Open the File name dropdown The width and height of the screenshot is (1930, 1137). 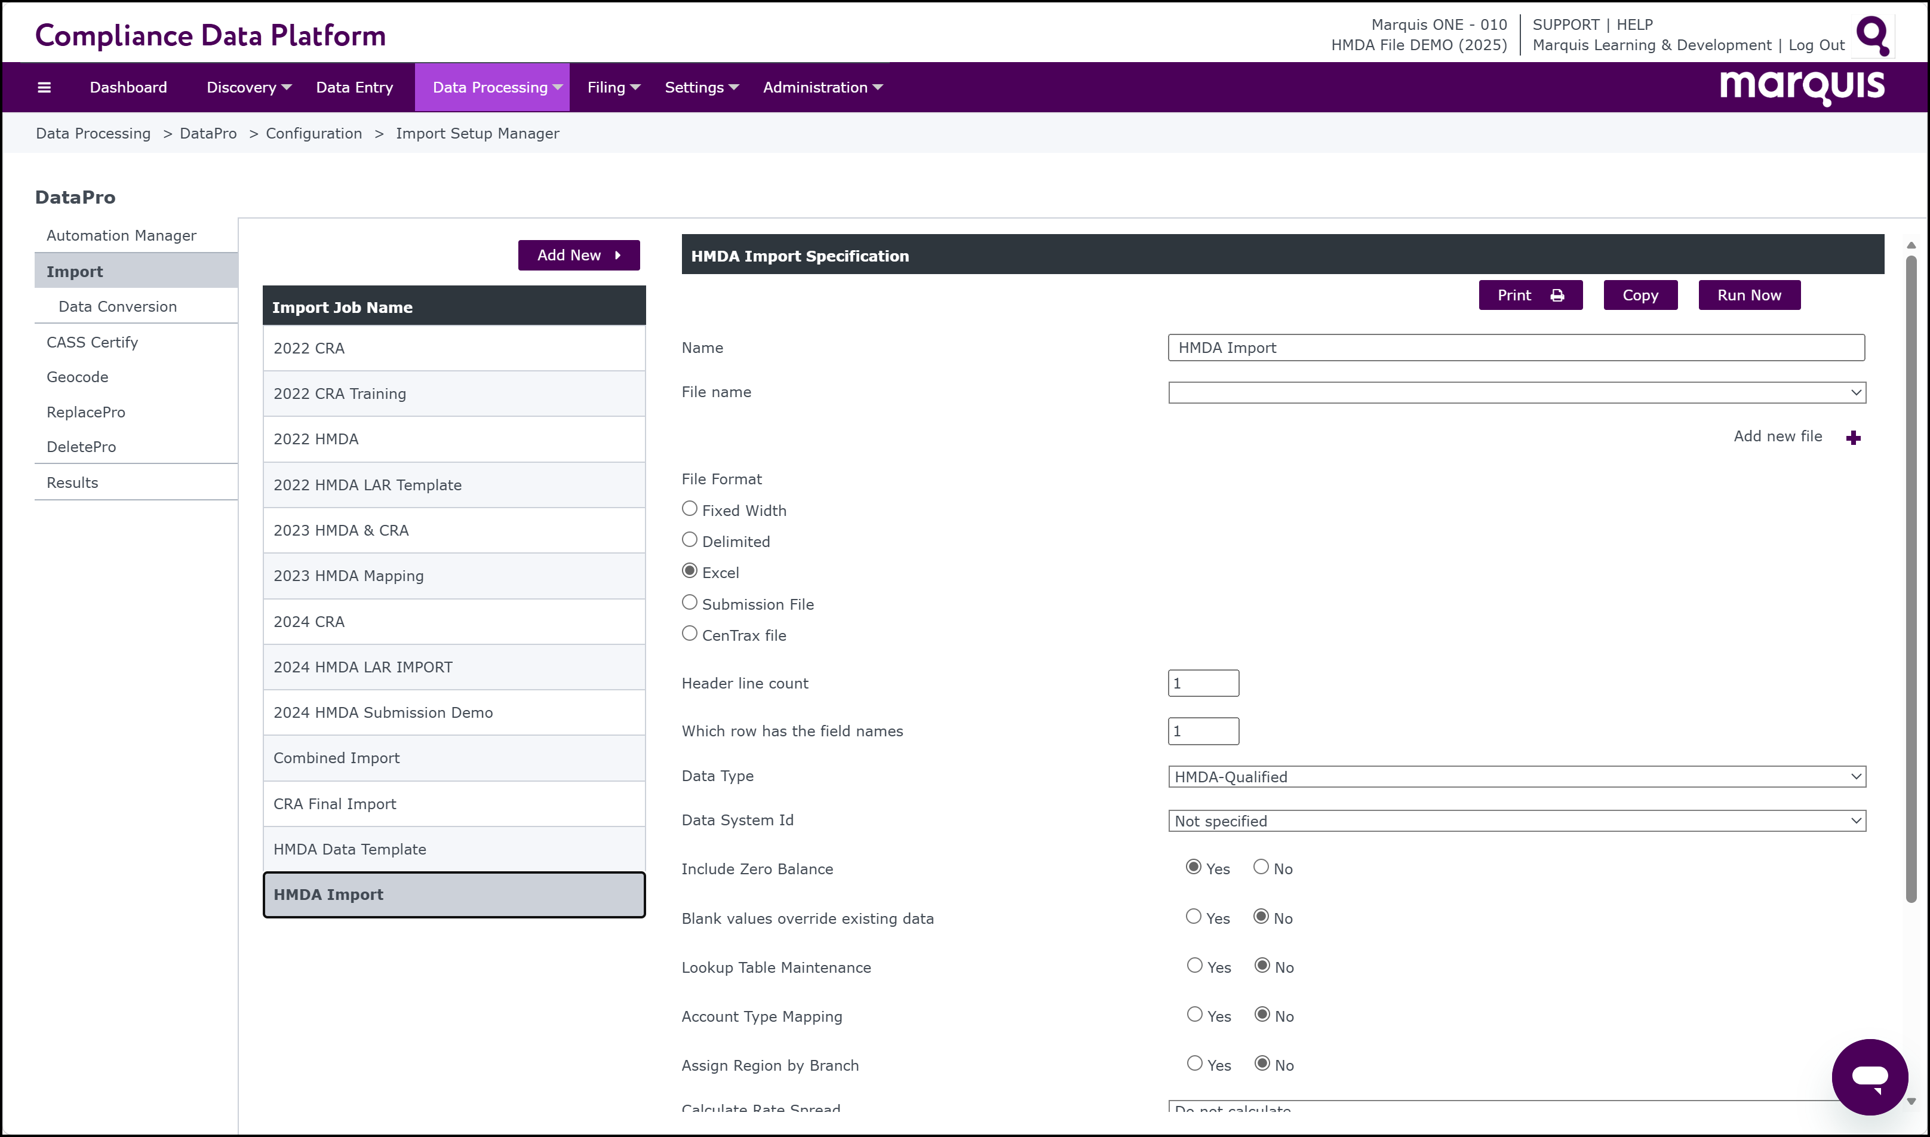pos(1516,393)
